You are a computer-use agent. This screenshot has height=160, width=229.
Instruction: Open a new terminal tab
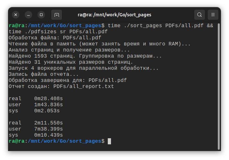point(57,15)
